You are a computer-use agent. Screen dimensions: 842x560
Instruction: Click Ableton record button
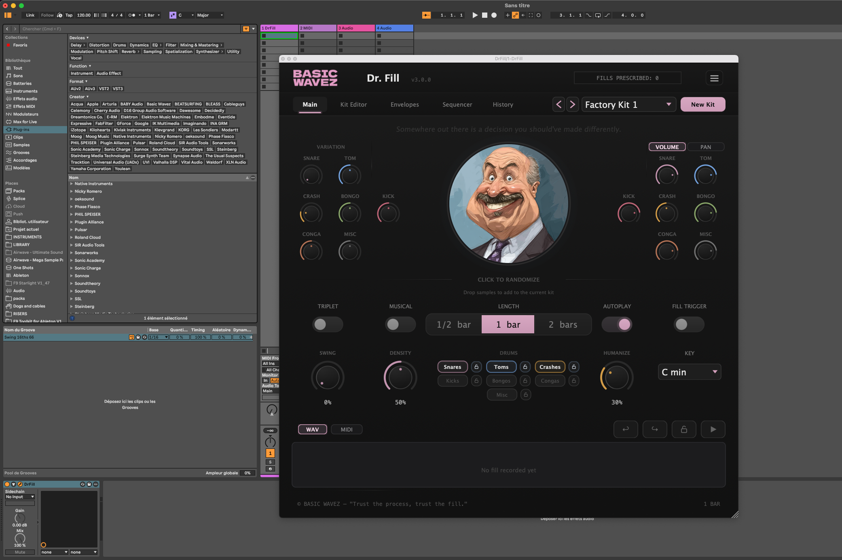[494, 15]
